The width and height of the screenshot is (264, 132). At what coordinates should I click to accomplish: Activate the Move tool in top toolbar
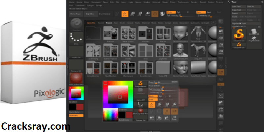[x=132, y=14]
